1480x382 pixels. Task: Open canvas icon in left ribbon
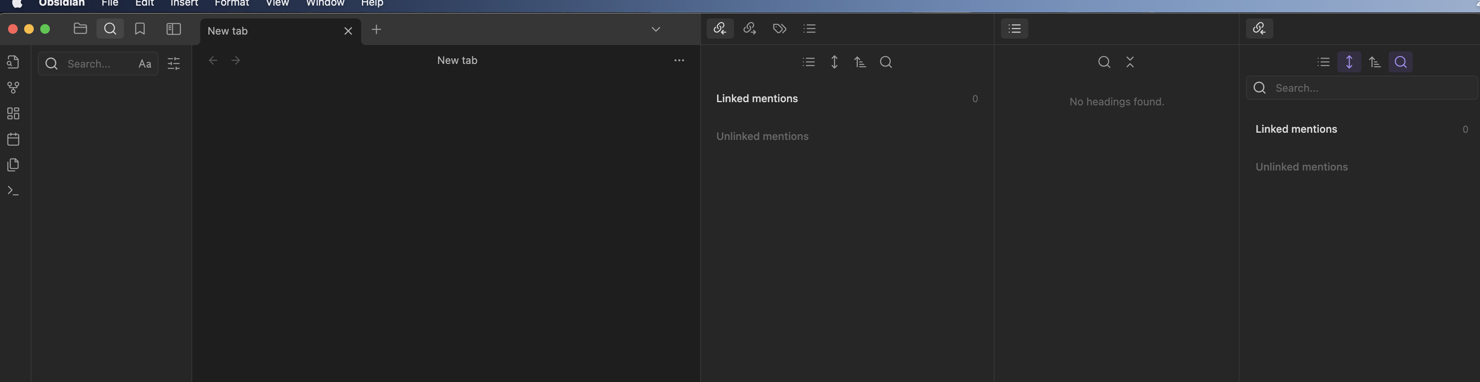click(13, 113)
